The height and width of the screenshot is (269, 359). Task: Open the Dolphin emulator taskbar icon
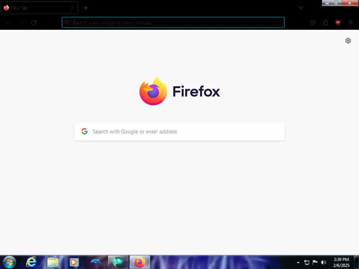click(96, 261)
